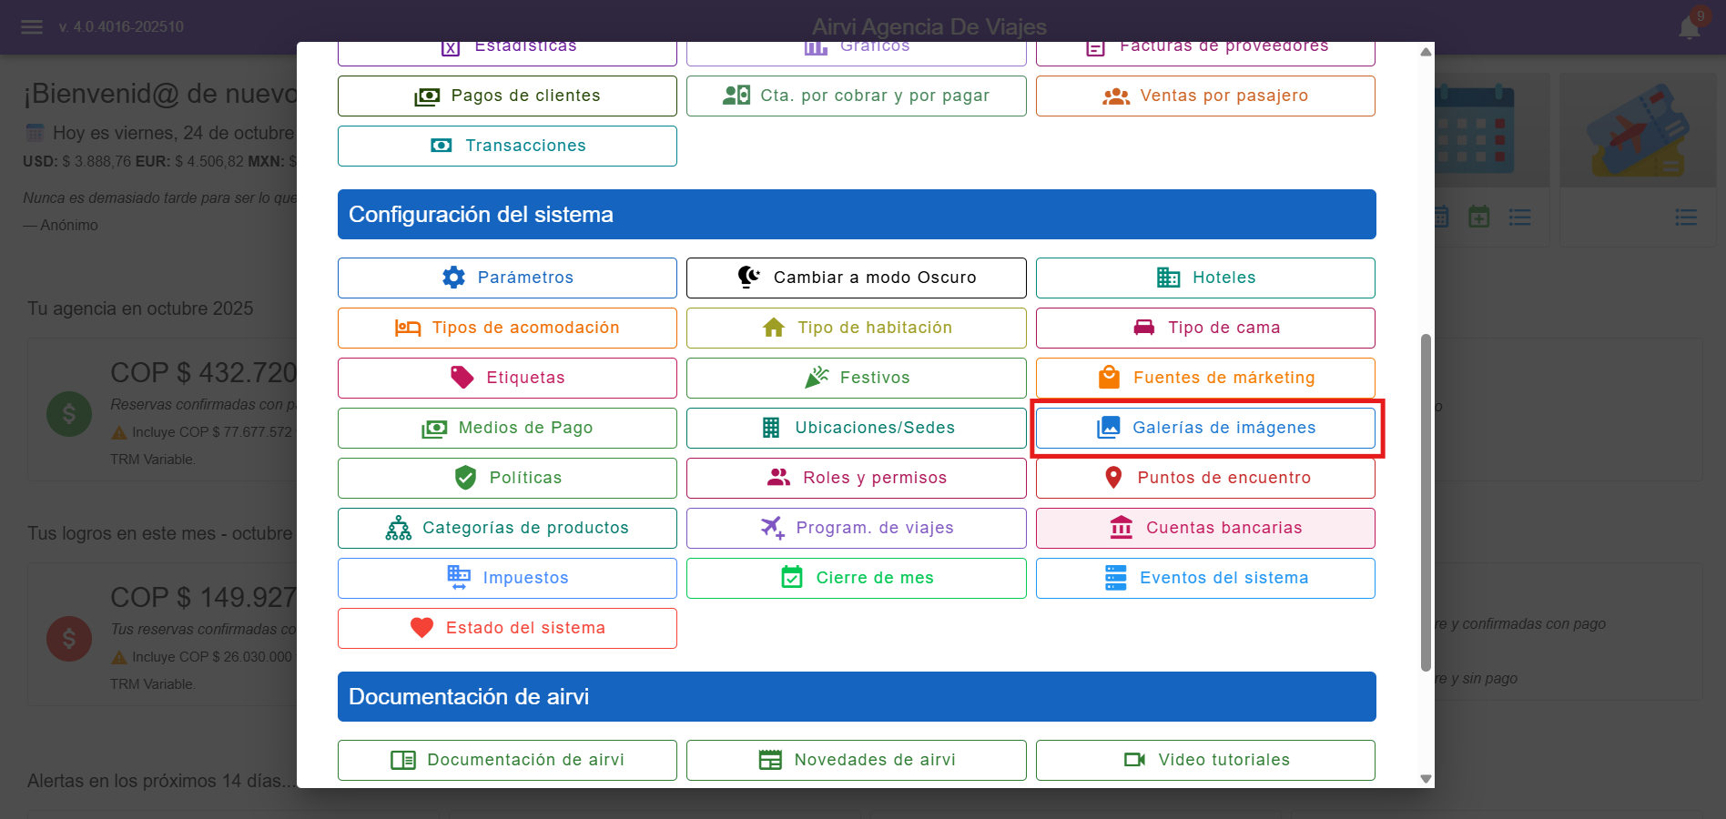Open Galerías de imágenes
Image resolution: width=1726 pixels, height=819 pixels.
pos(1205,428)
